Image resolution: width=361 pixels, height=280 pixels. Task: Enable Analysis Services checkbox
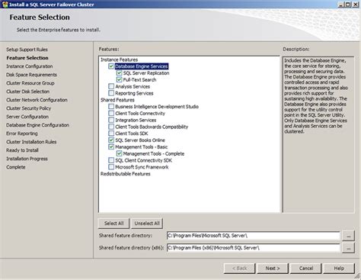click(111, 86)
